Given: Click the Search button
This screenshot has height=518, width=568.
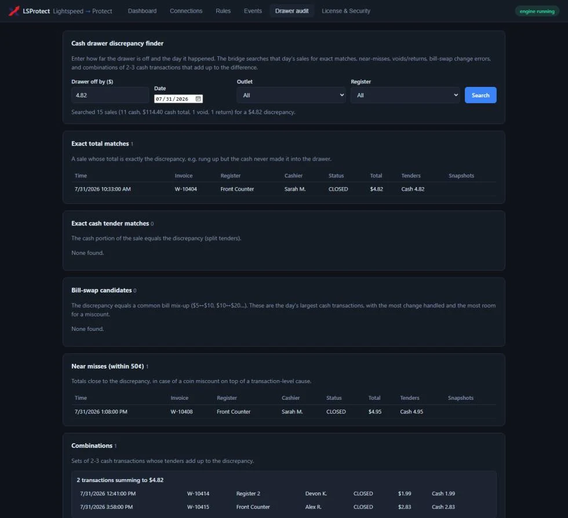Looking at the screenshot, I should (x=480, y=95).
